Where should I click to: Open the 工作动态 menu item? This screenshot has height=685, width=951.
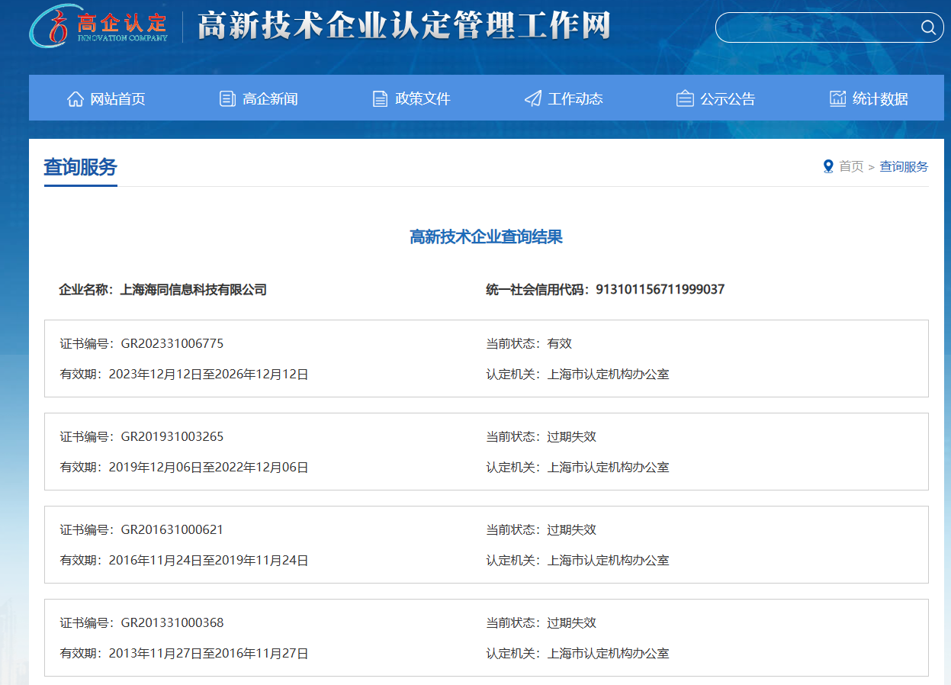click(575, 99)
